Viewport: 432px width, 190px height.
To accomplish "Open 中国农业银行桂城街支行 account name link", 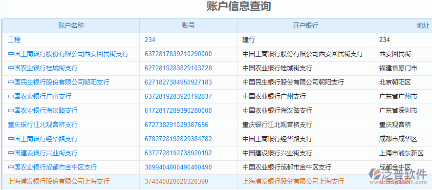I will point(43,68).
